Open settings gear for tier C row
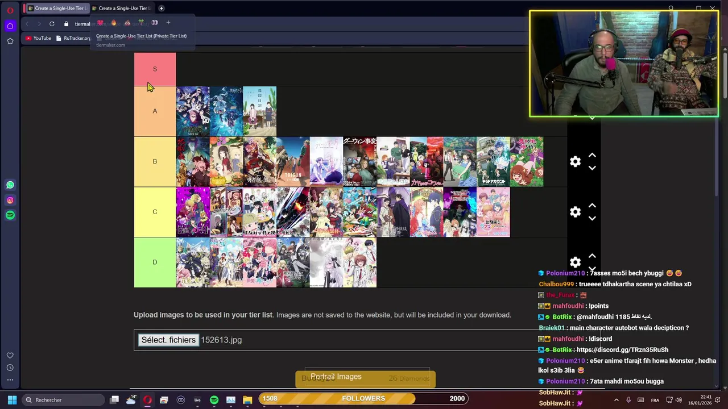The image size is (728, 409). (x=576, y=212)
